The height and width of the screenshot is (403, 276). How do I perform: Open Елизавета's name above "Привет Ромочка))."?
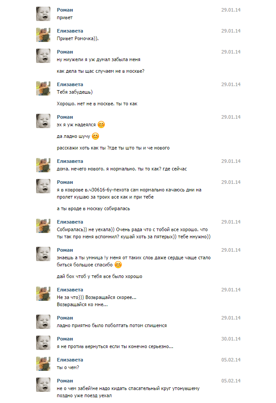pyautogui.click(x=70, y=31)
